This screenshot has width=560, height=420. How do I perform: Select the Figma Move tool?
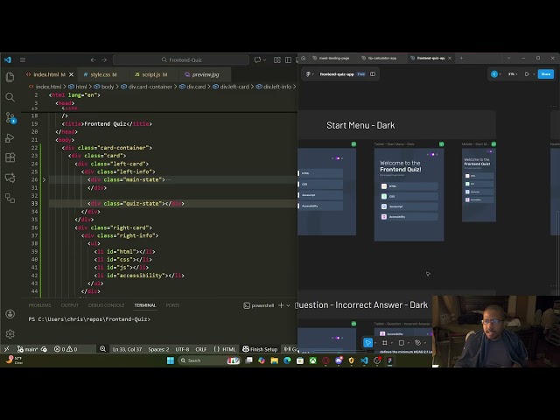click(x=367, y=342)
